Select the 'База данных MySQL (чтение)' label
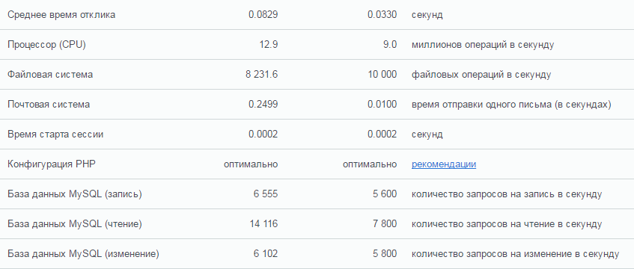 (x=75, y=224)
